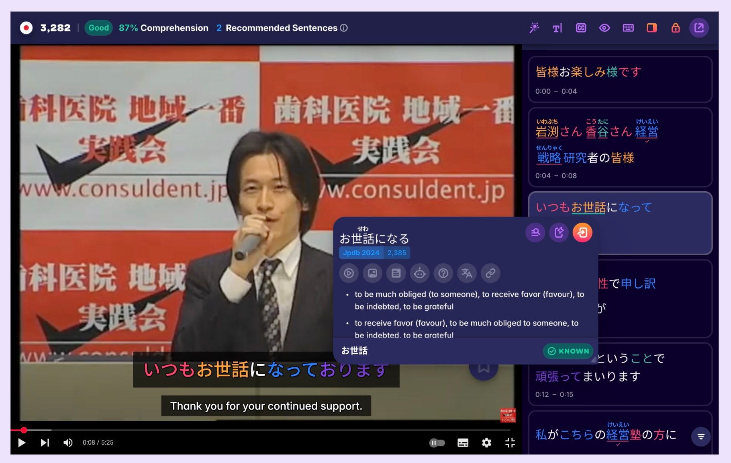
Task: Open the subtitle list filter button
Action: (701, 436)
